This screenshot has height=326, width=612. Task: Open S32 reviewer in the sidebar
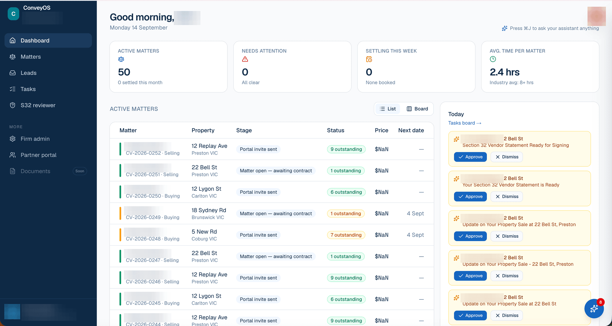click(x=48, y=105)
